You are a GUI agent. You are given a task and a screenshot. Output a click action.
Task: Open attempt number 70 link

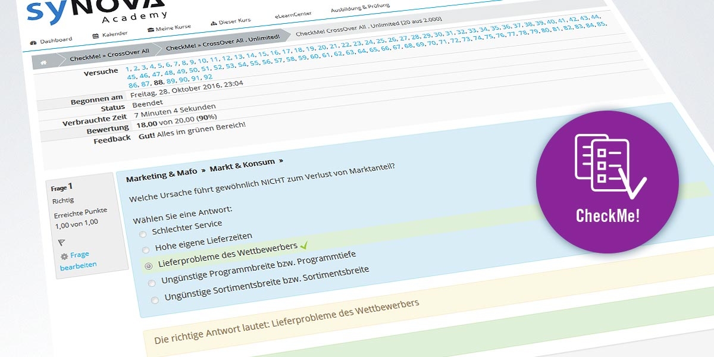click(x=433, y=43)
